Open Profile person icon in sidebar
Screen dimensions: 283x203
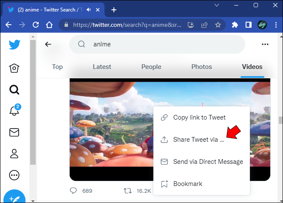tap(14, 154)
